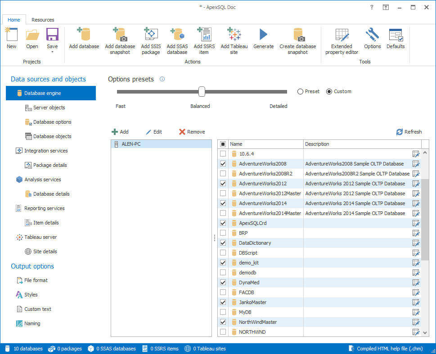Viewport: 436px width, 354px height.
Task: Check the BRP database checkbox
Action: tap(223, 233)
